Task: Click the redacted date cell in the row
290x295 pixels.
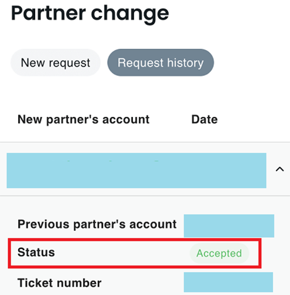Action: [225, 171]
